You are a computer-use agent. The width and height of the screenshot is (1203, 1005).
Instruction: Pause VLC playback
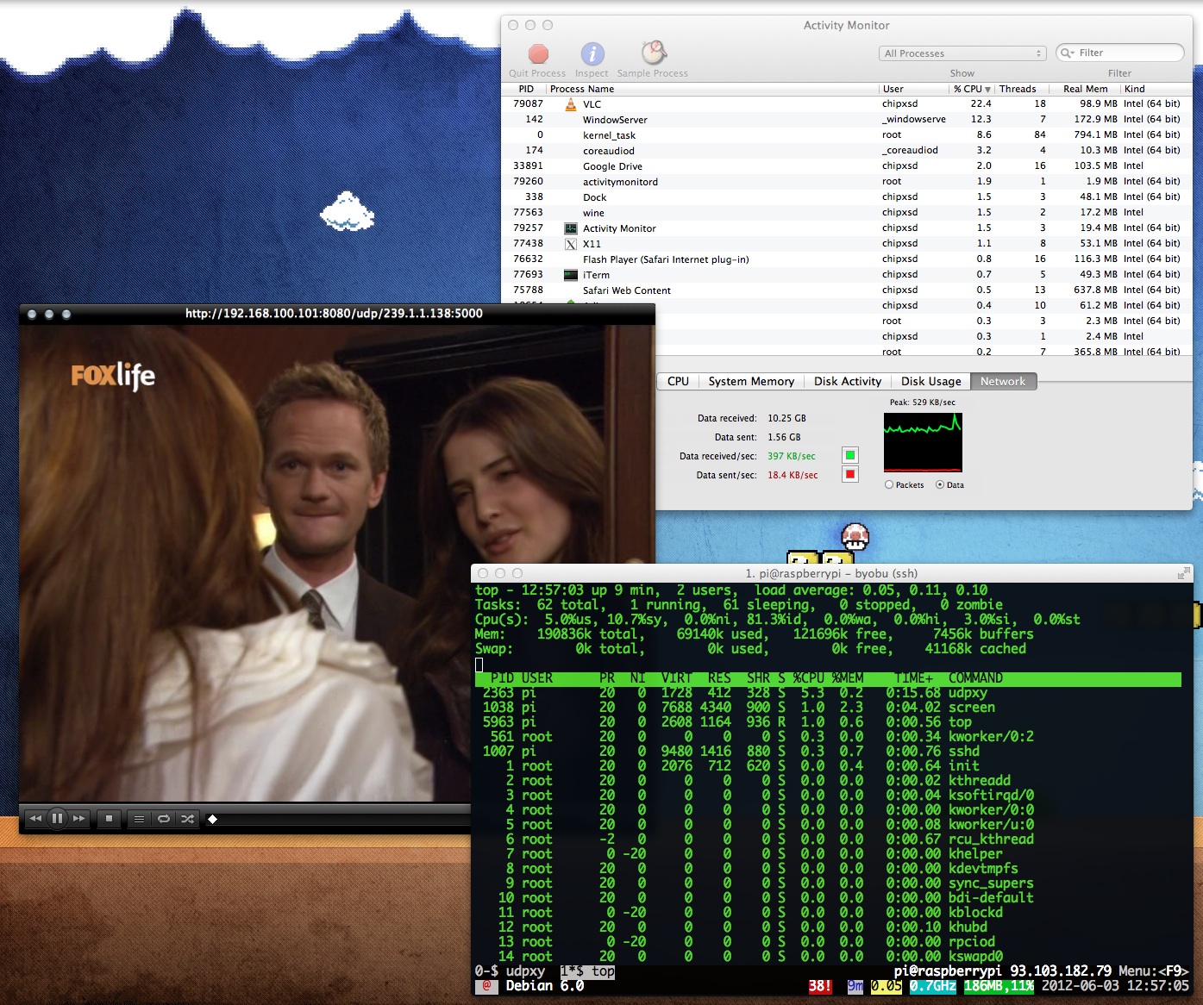point(57,819)
